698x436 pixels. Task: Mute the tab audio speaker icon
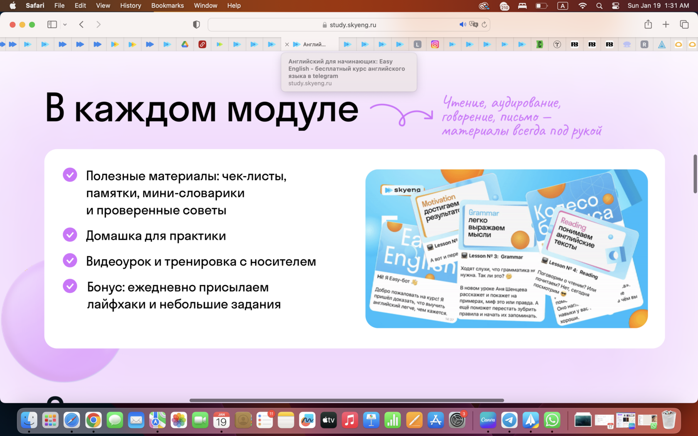(x=462, y=24)
